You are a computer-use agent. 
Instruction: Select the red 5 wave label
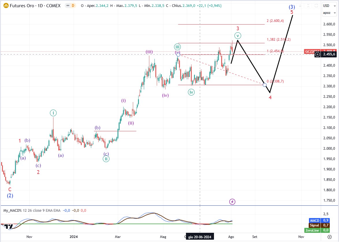[292, 12]
